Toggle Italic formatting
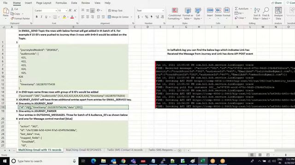295x165 pixels. (x=41, y=17)
